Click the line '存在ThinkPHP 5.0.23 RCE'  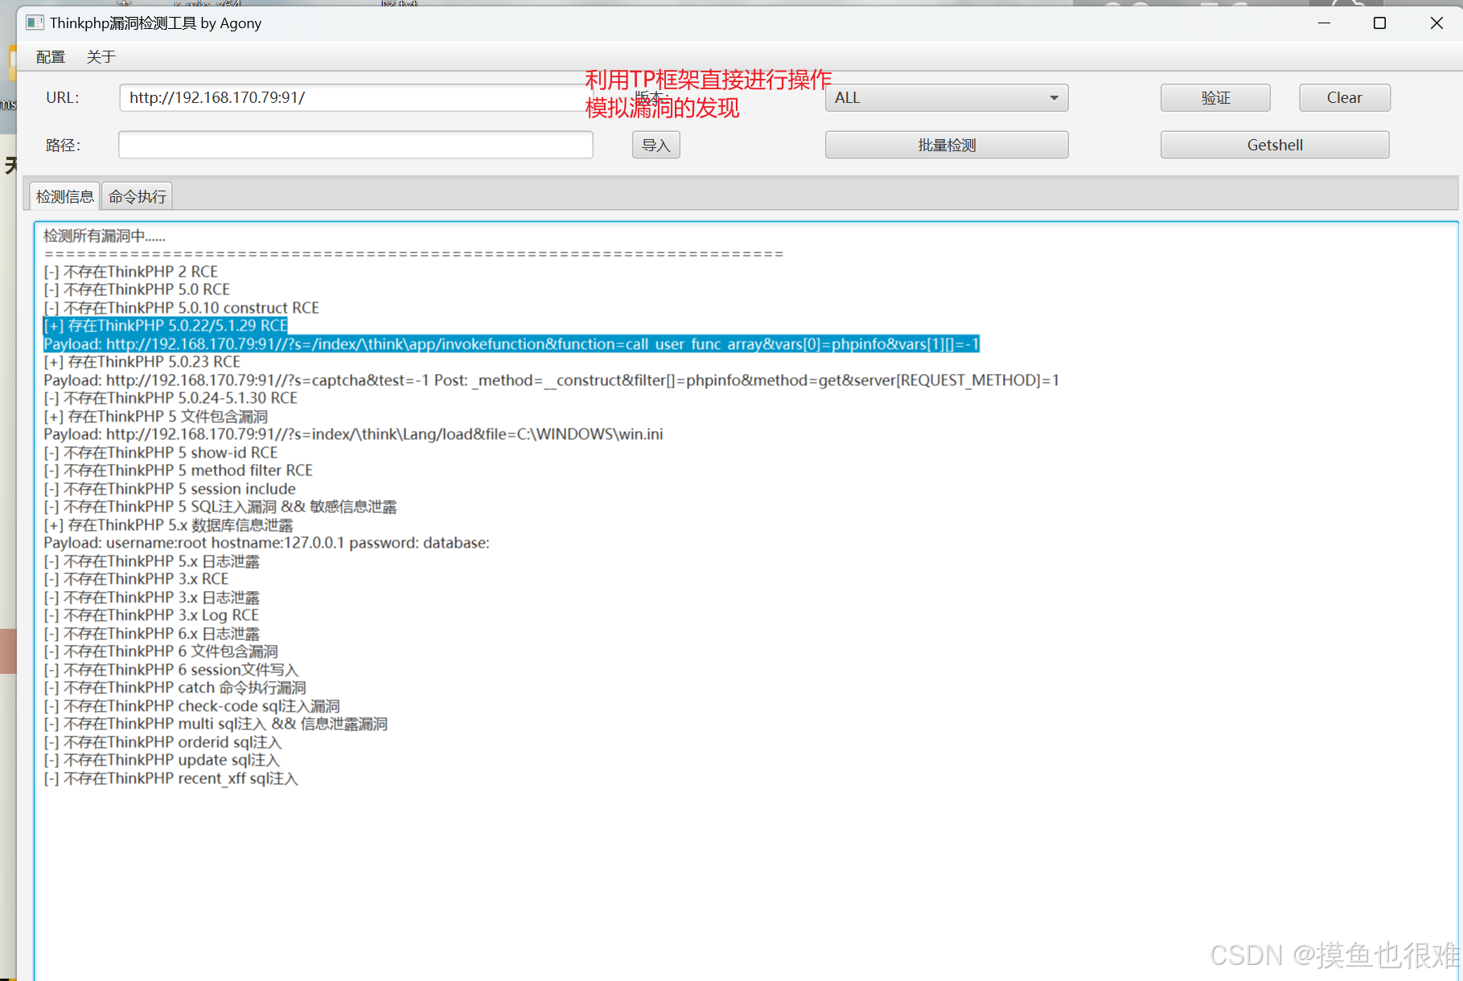[142, 362]
